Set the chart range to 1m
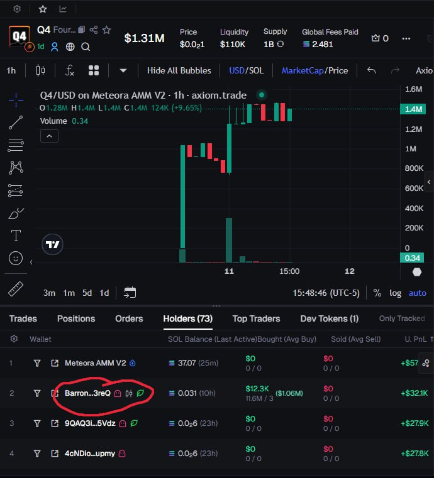The image size is (434, 478). click(x=69, y=293)
